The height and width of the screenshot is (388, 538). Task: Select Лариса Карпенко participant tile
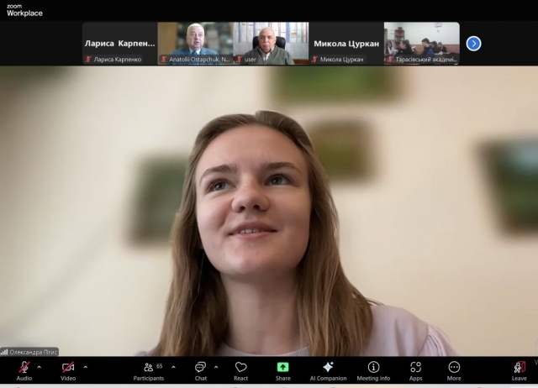pyautogui.click(x=119, y=44)
